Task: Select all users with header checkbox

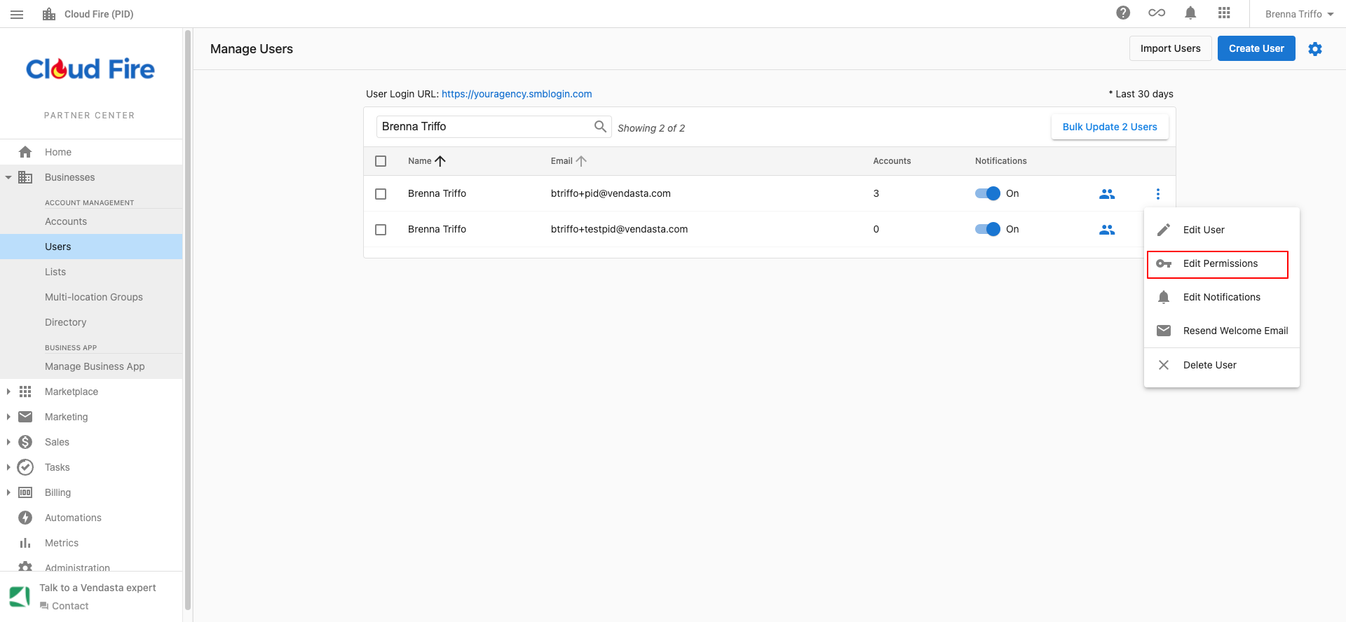Action: [x=381, y=161]
